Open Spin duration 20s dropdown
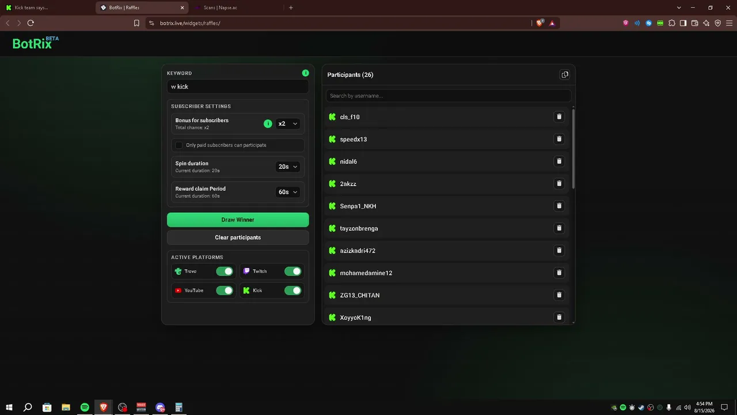This screenshot has width=737, height=415. pyautogui.click(x=288, y=167)
